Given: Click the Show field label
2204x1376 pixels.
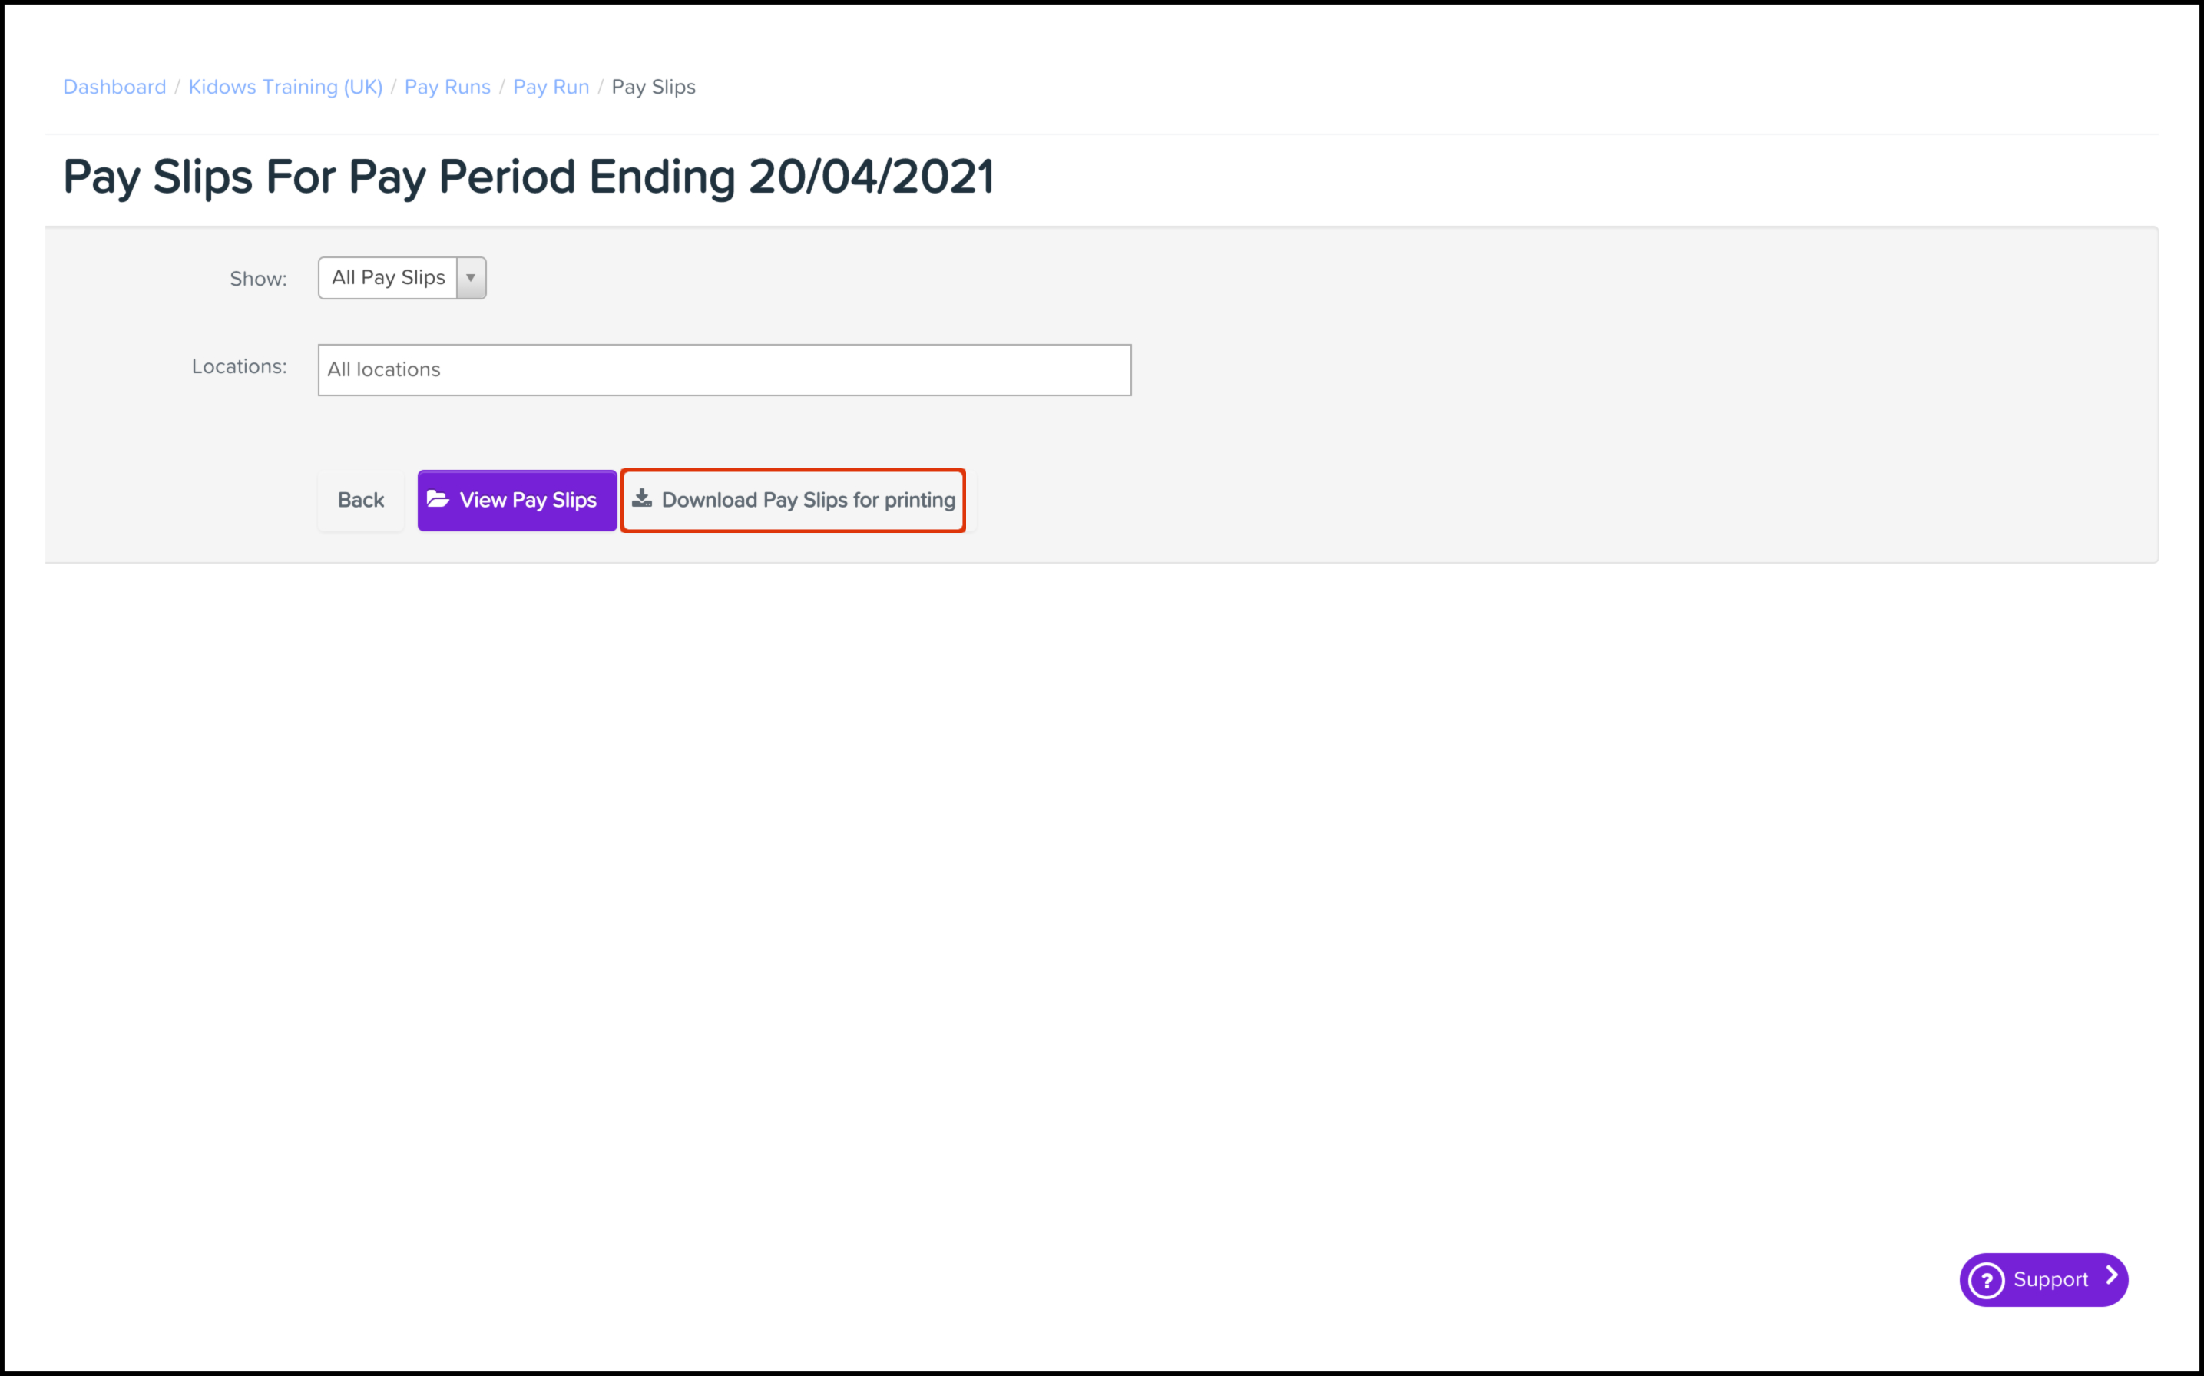Looking at the screenshot, I should 259,279.
